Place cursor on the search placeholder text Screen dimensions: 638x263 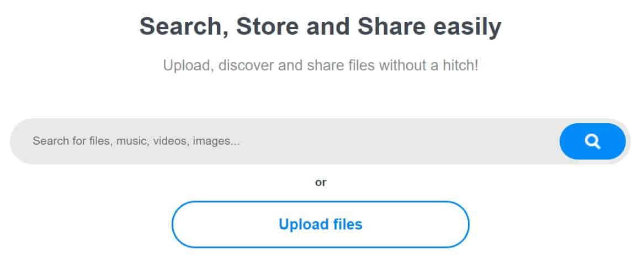[x=136, y=141]
